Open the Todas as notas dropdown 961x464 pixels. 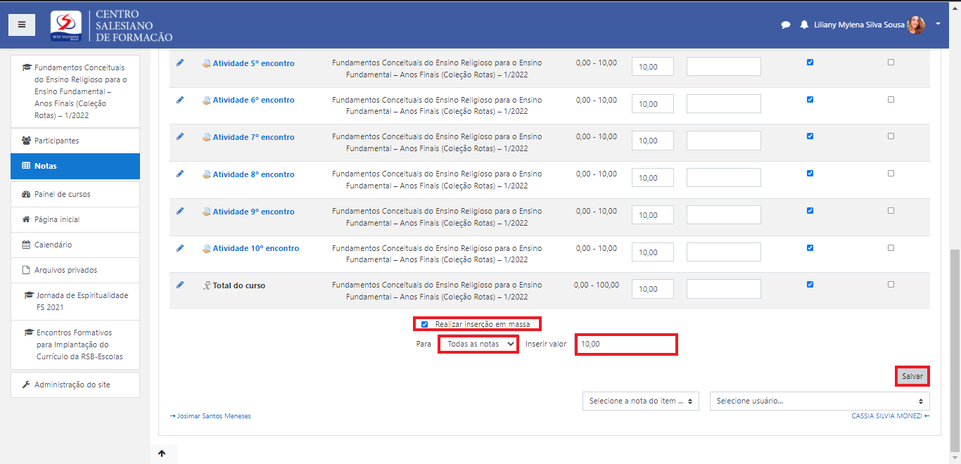coord(478,344)
